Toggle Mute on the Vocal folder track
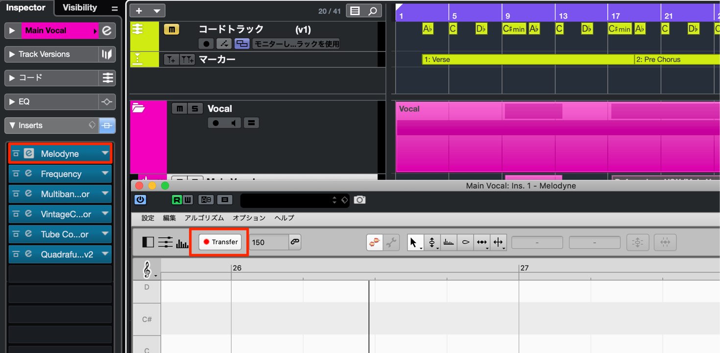720x353 pixels. [x=179, y=108]
